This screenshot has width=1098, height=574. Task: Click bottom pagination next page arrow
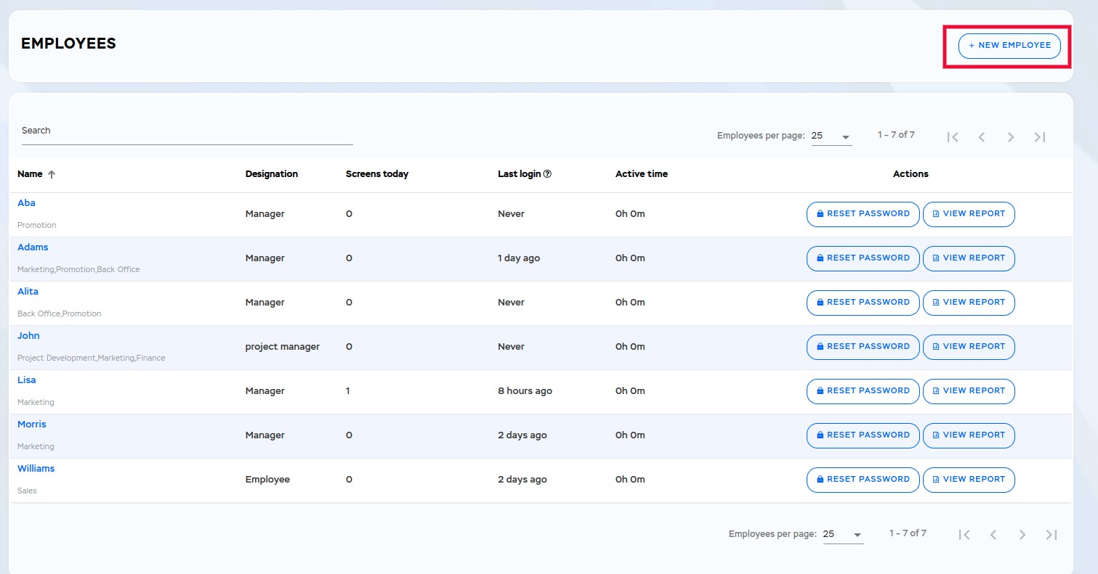coord(1022,535)
